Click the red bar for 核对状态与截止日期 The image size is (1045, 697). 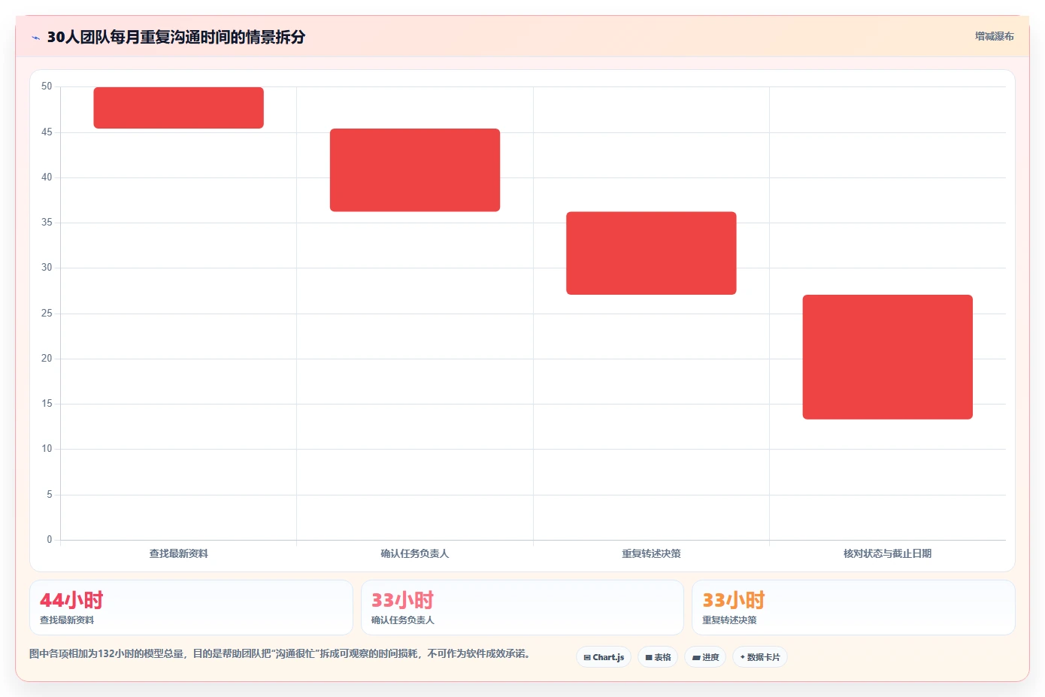coord(888,357)
